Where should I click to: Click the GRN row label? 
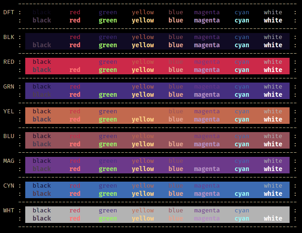coord(9,87)
